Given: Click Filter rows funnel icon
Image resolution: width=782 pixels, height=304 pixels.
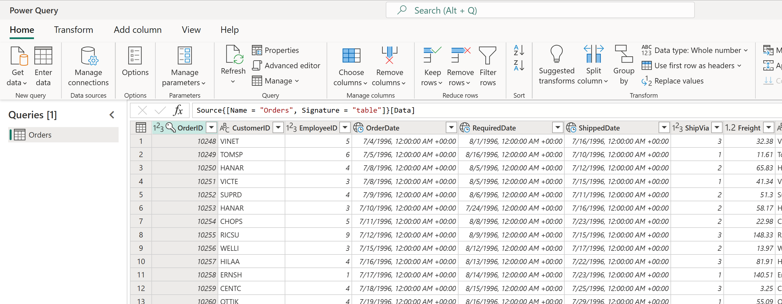Looking at the screenshot, I should tap(488, 55).
